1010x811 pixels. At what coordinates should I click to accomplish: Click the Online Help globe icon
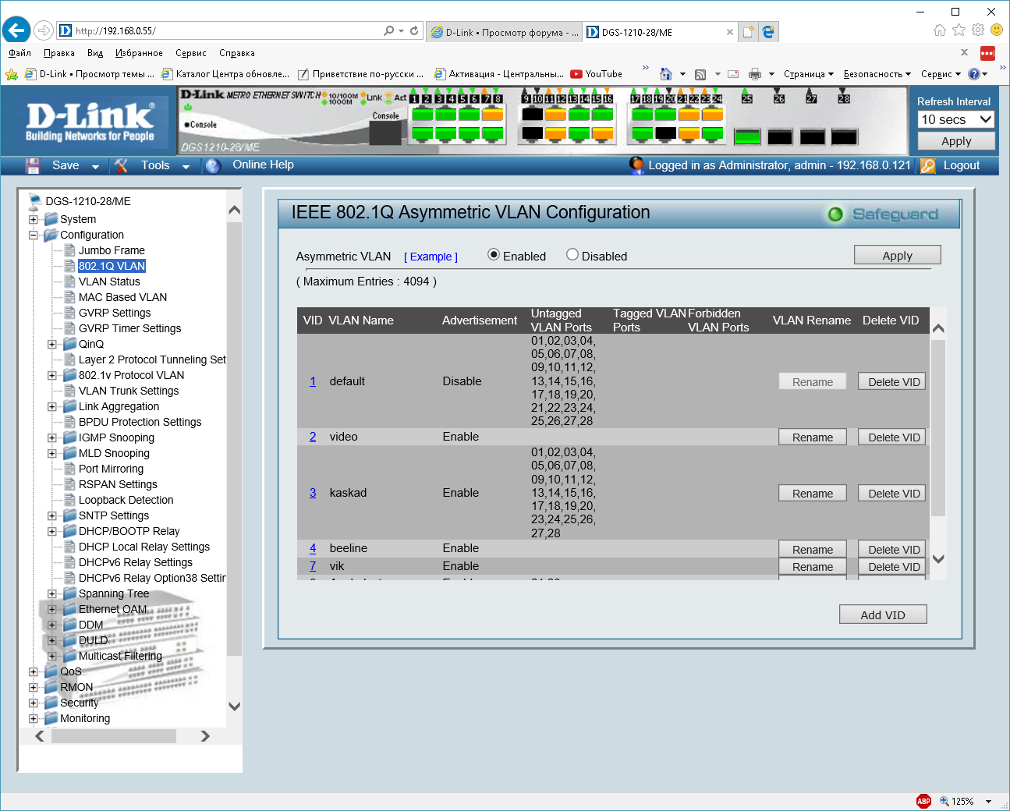(213, 165)
